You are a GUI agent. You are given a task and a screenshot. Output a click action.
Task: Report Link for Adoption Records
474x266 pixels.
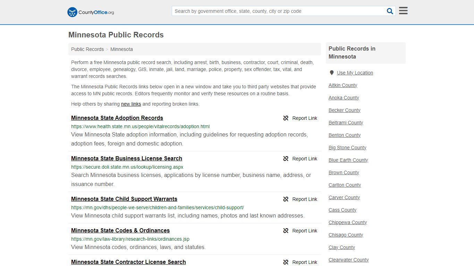pyautogui.click(x=305, y=118)
